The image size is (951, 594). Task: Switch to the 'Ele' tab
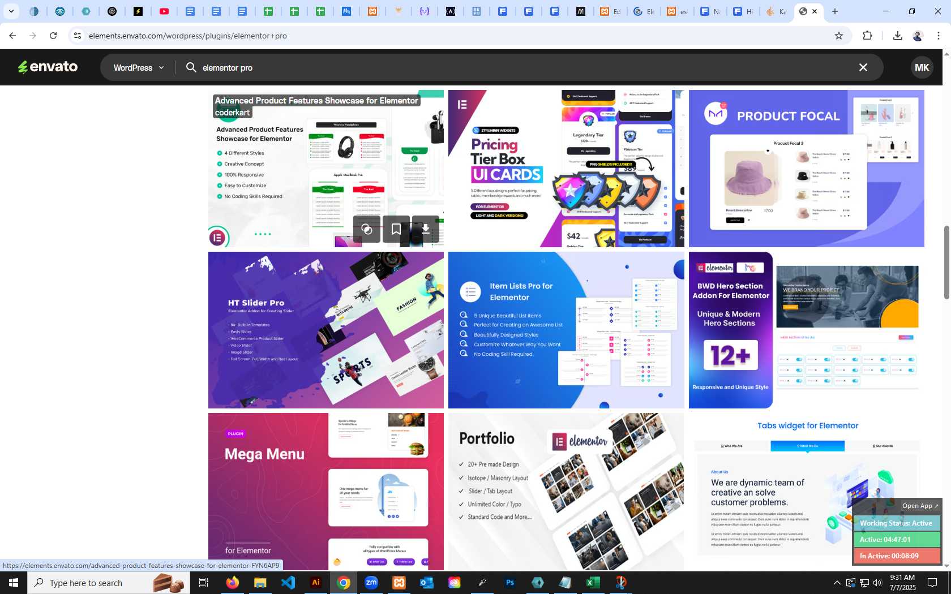tap(644, 11)
